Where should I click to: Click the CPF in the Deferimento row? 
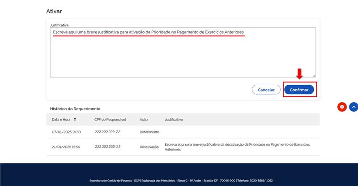click(x=107, y=132)
